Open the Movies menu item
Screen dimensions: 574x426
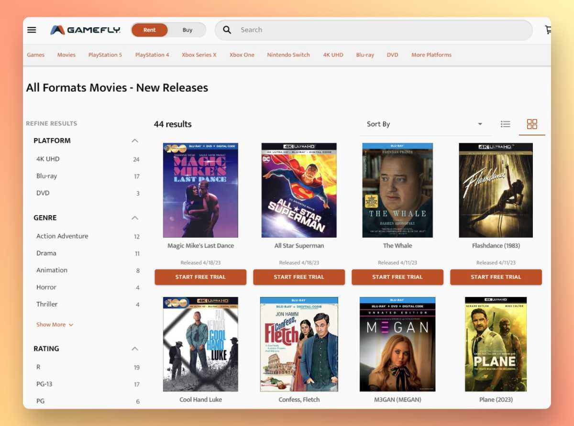[x=66, y=55]
